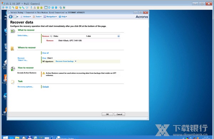Click the grayed Forward arrow in Acronis
The height and width of the screenshot is (139, 214).
pyautogui.click(x=15, y=17)
